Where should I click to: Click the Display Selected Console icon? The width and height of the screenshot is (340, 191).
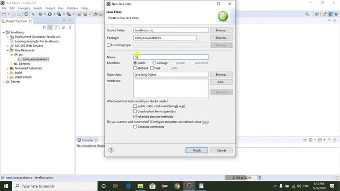point(310,140)
